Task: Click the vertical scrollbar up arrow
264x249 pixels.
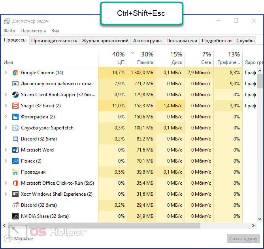Action: click(x=260, y=71)
